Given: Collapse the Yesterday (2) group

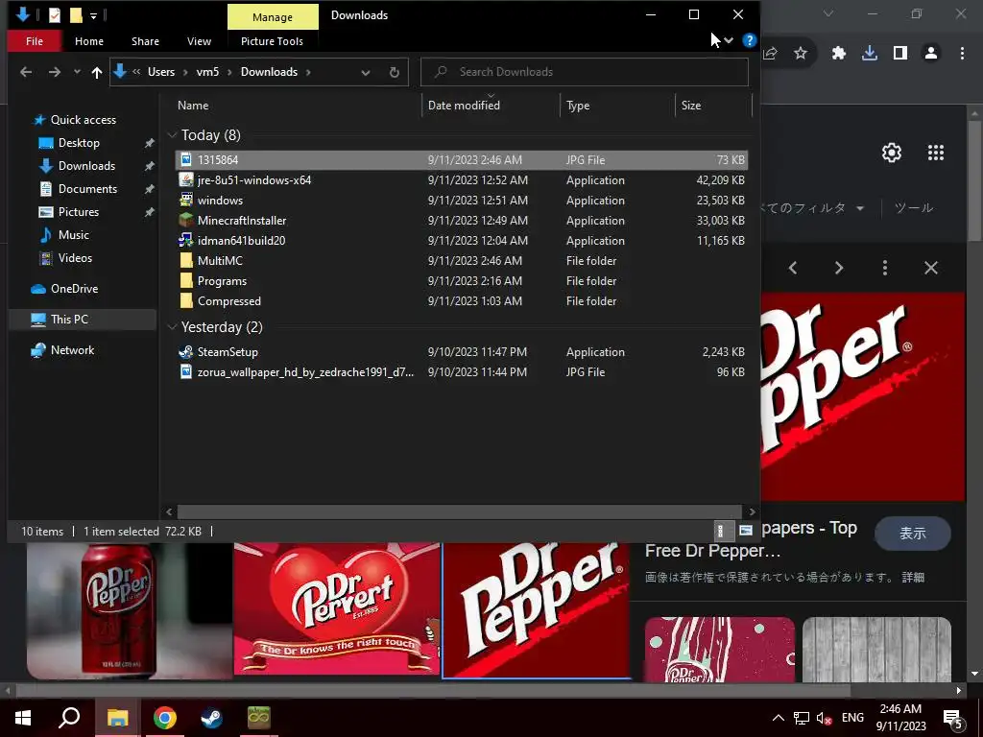Looking at the screenshot, I should pos(172,327).
